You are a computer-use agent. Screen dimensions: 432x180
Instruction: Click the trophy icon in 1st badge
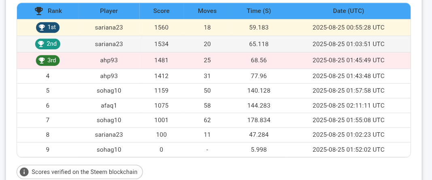(x=42, y=27)
